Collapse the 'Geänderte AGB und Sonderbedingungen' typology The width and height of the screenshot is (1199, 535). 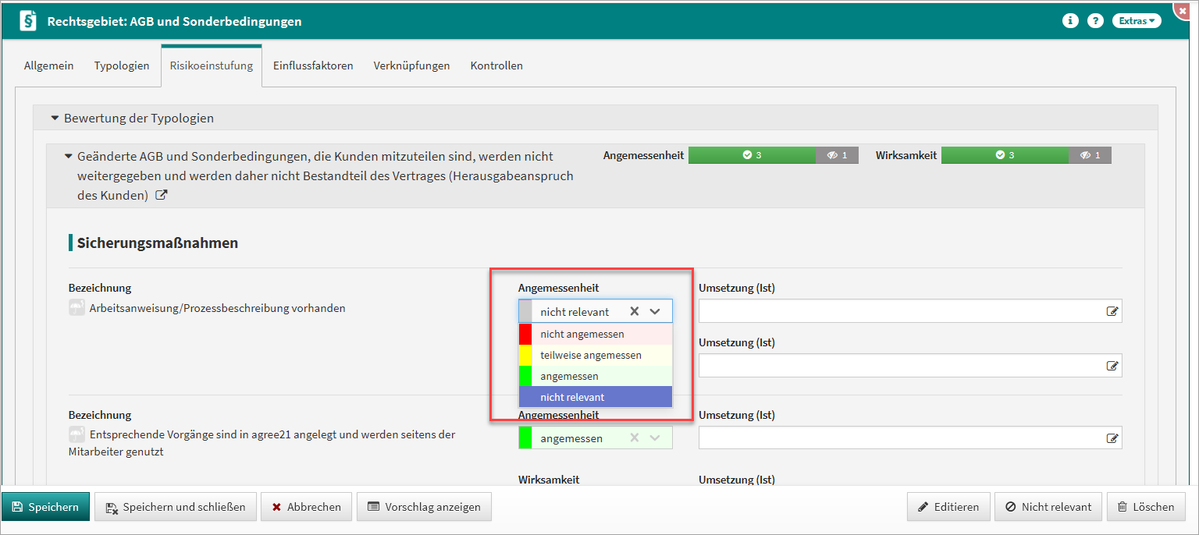click(x=69, y=156)
